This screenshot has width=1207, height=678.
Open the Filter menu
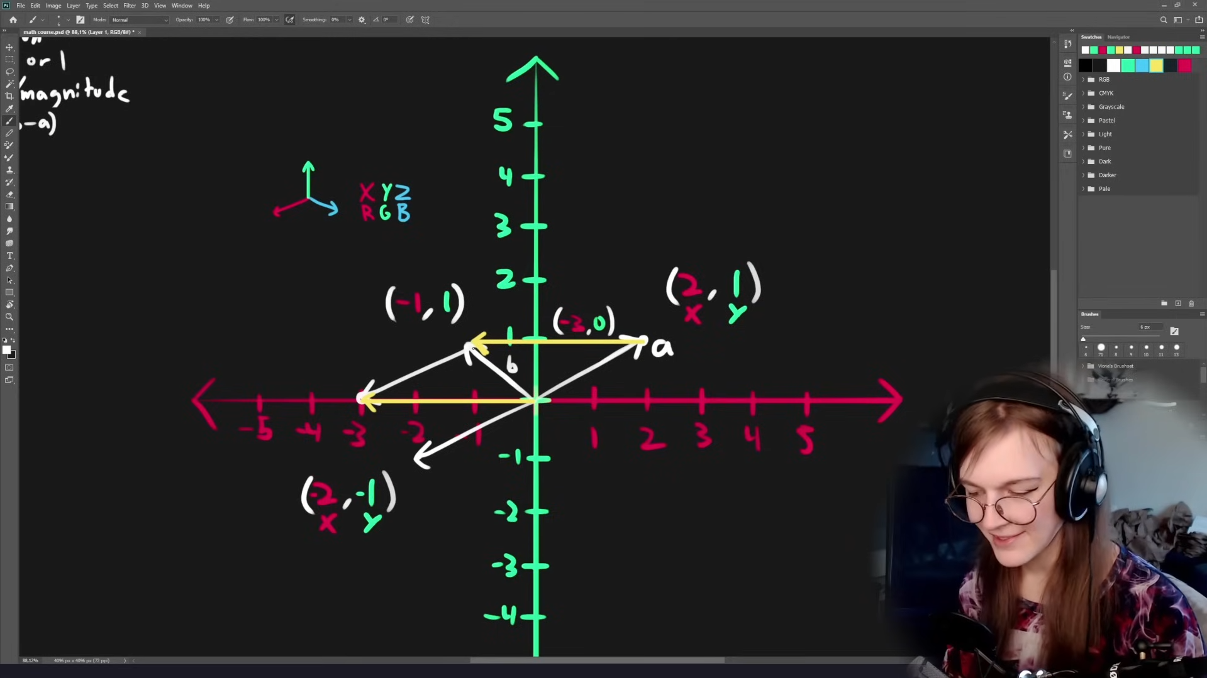[129, 6]
